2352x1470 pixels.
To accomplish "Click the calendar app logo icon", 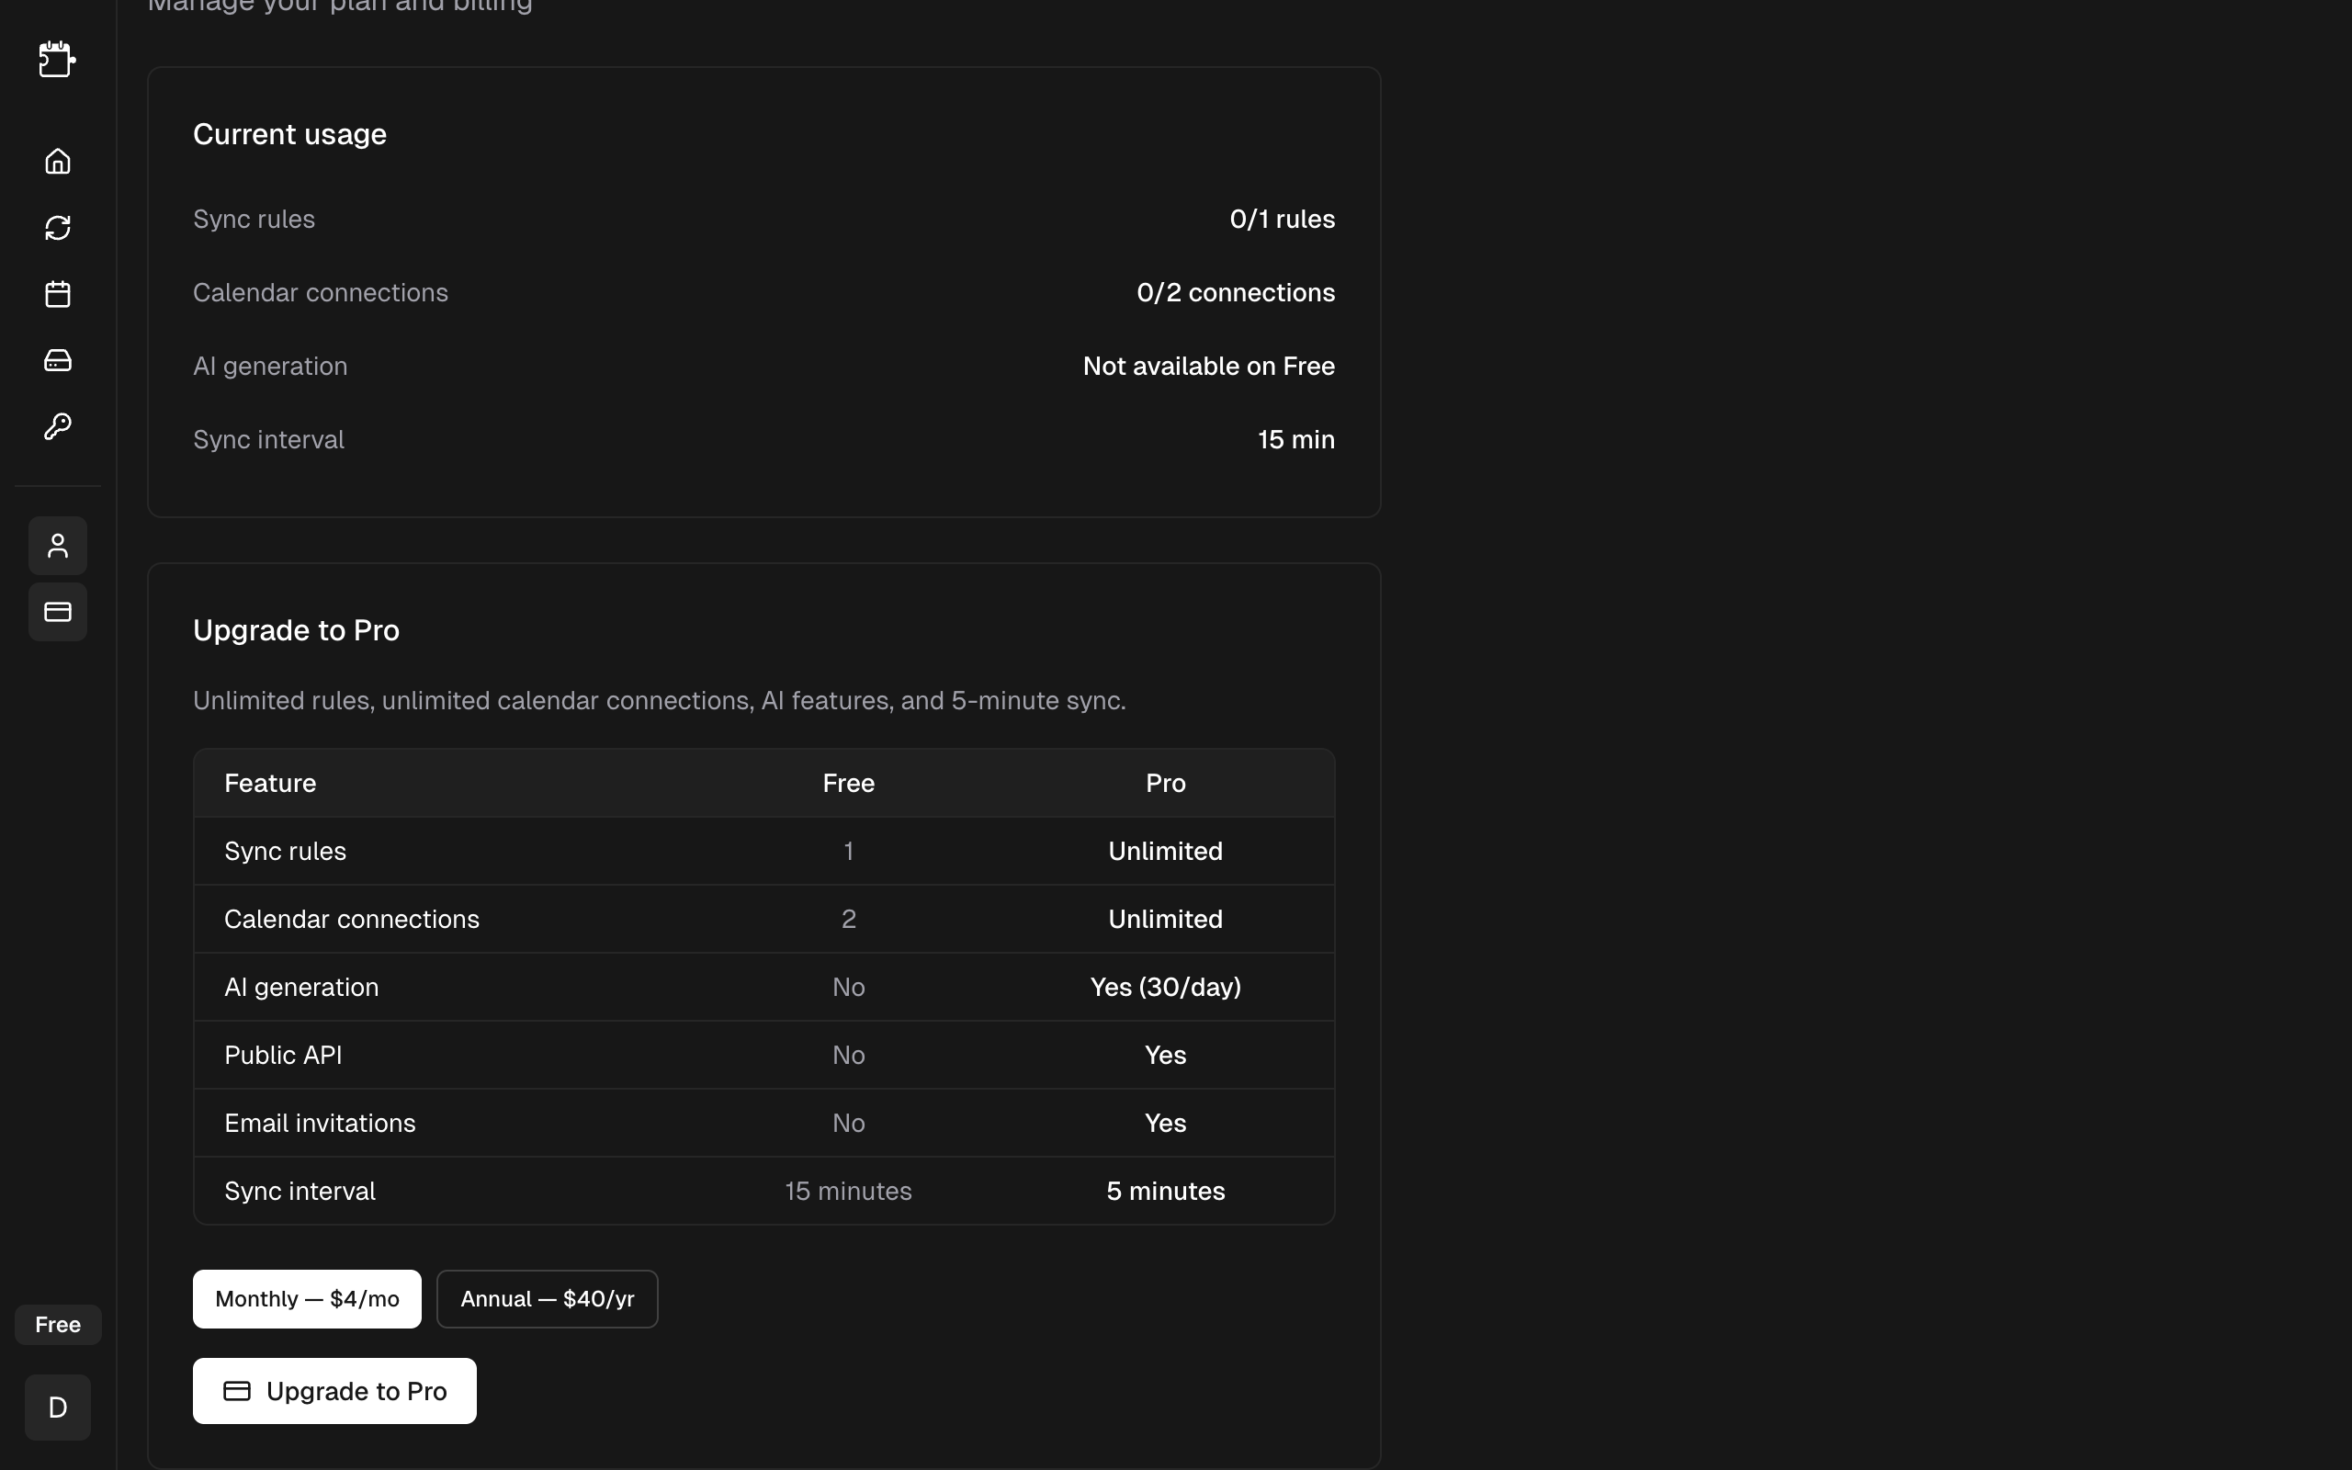I will (57, 60).
